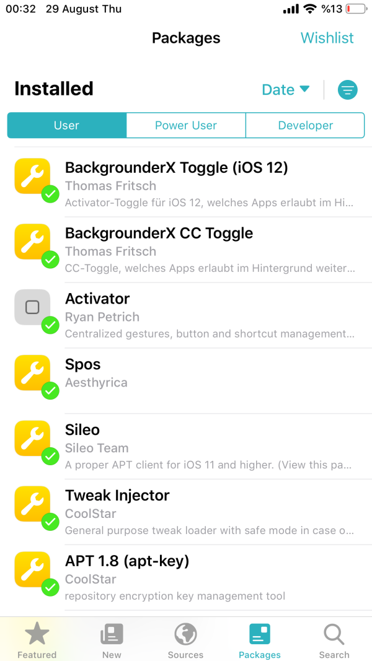
Task: Open the Featured star tab
Action: coord(37,641)
